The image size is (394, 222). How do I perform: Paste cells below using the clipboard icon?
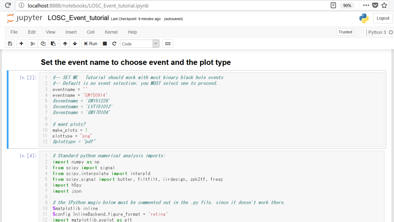[53, 44]
